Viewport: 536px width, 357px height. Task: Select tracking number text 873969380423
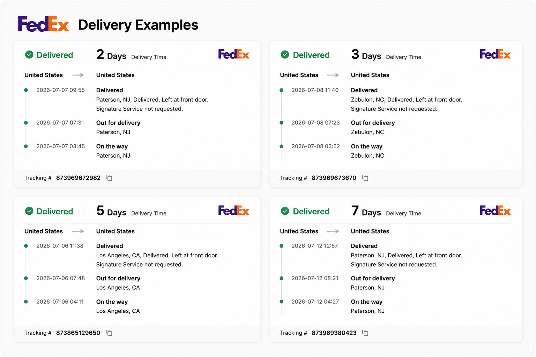[334, 333]
